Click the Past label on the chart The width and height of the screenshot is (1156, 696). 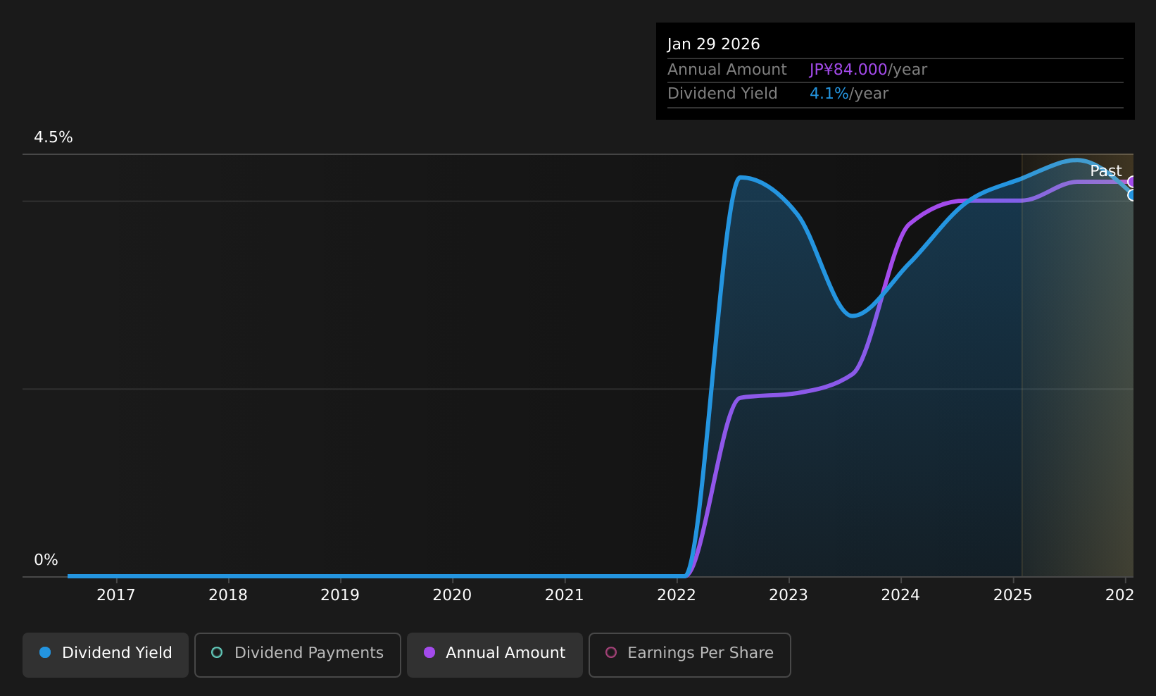click(x=1105, y=171)
